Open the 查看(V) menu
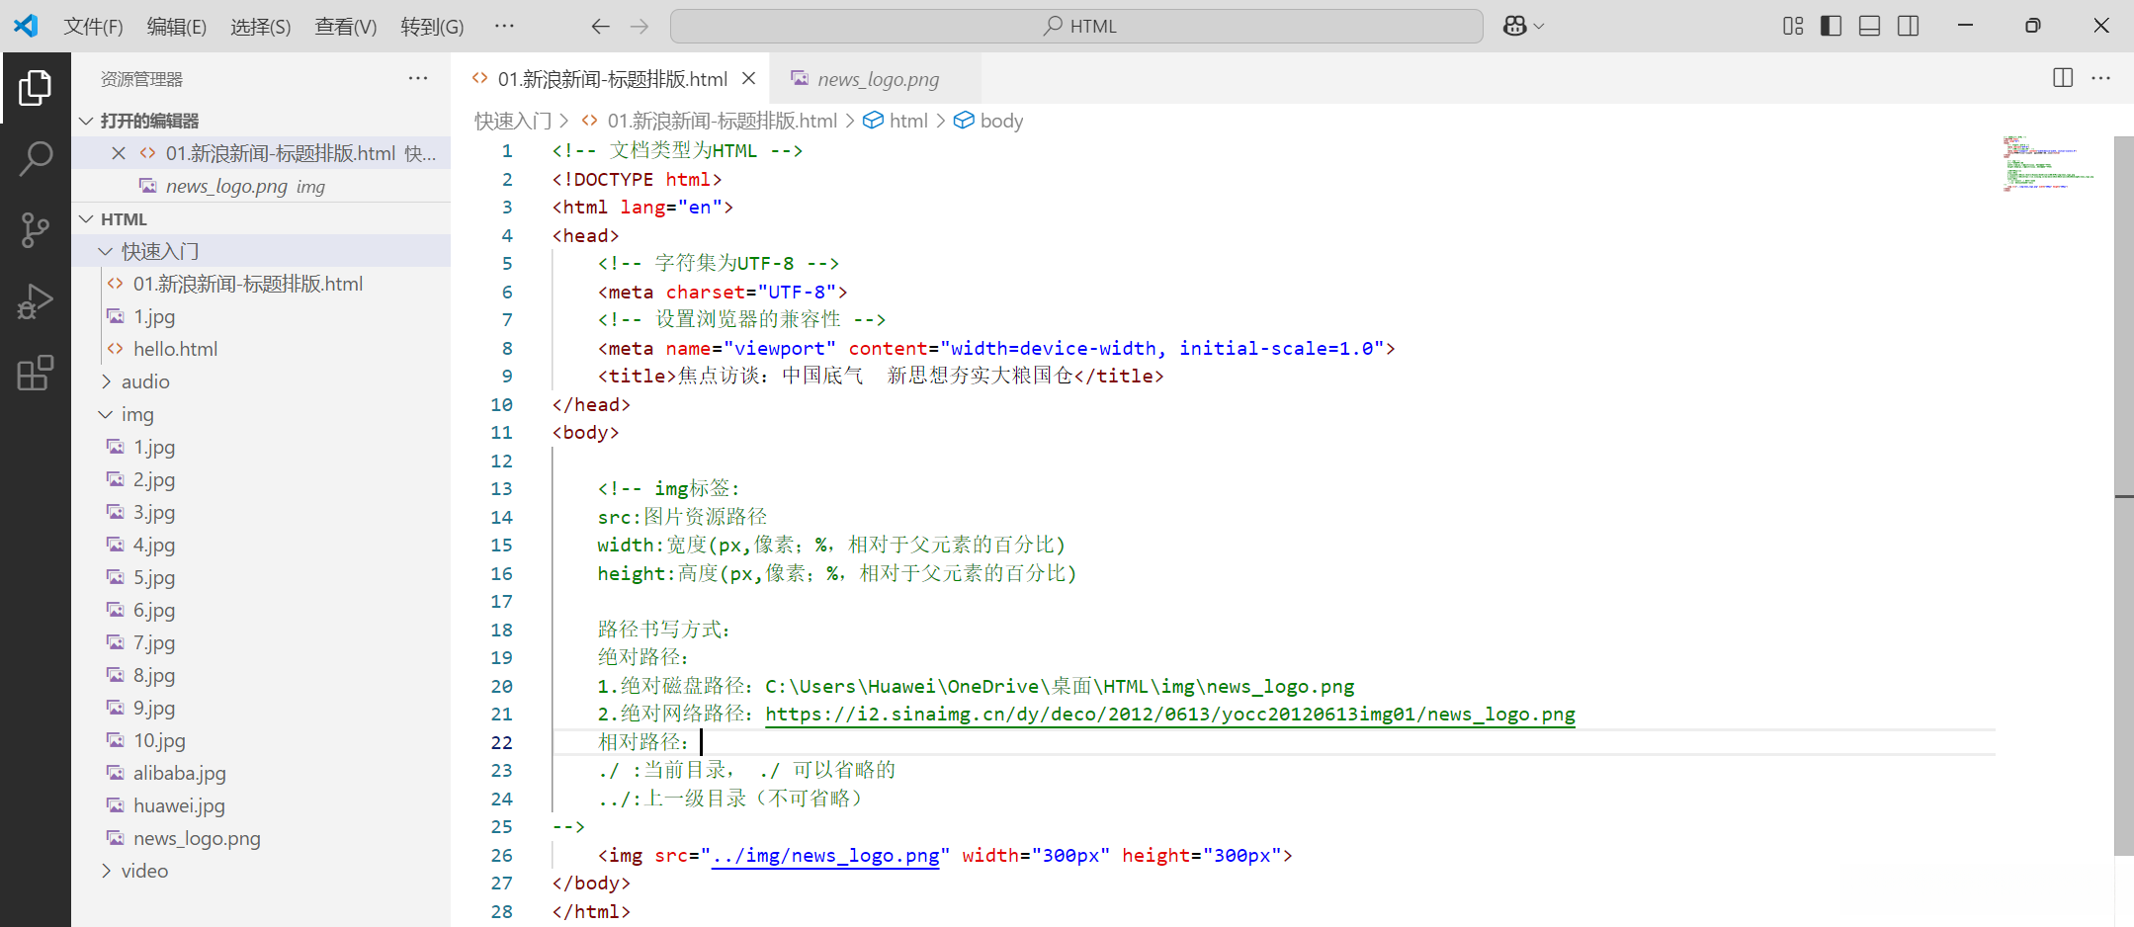The image size is (2134, 927). tap(346, 27)
